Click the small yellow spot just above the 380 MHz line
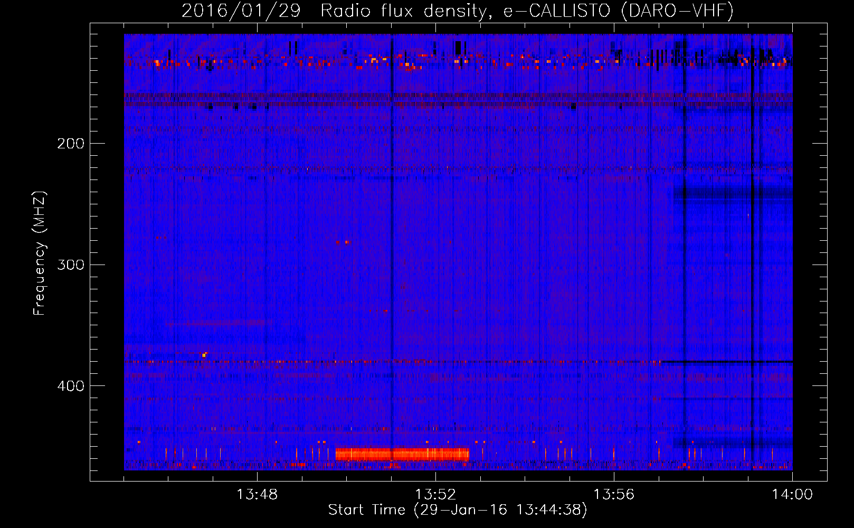Viewport: 854px width, 528px height. tap(204, 355)
